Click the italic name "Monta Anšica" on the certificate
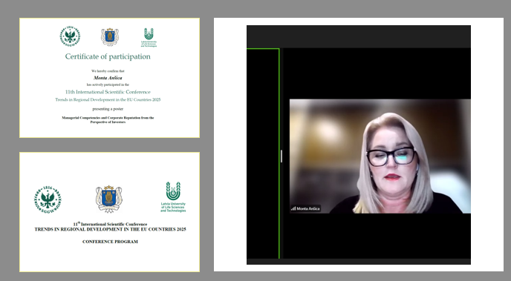The width and height of the screenshot is (511, 281). (x=108, y=78)
